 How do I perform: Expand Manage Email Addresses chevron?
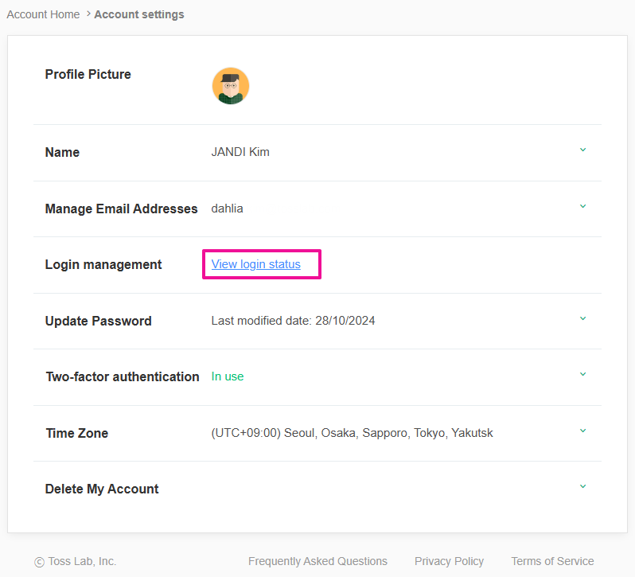(x=582, y=206)
